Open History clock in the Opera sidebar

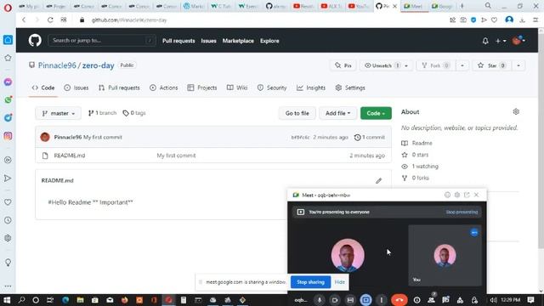pyautogui.click(x=8, y=220)
